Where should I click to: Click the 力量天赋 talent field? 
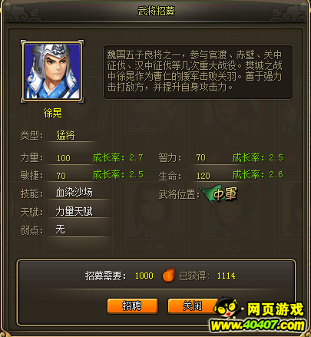pyautogui.click(x=74, y=211)
